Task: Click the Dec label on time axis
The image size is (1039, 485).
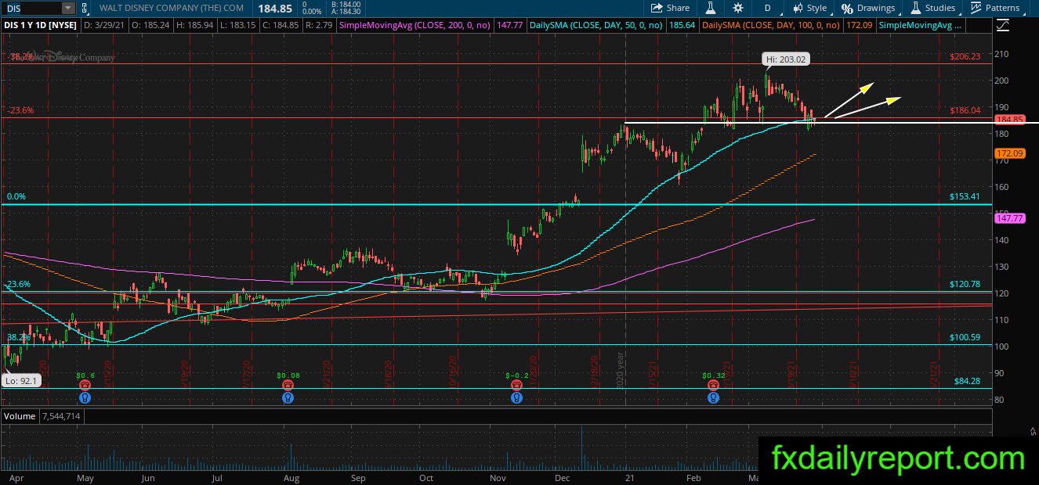Action: [x=561, y=477]
